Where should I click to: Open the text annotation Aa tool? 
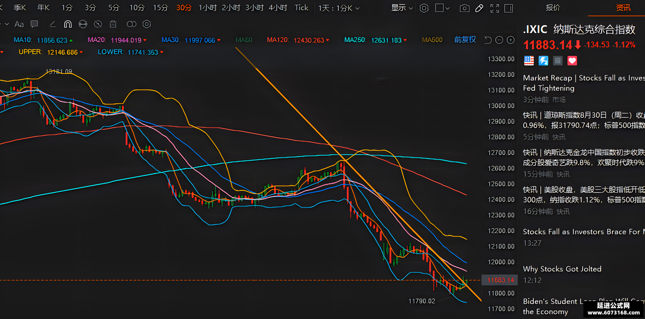pyautogui.click(x=19, y=24)
